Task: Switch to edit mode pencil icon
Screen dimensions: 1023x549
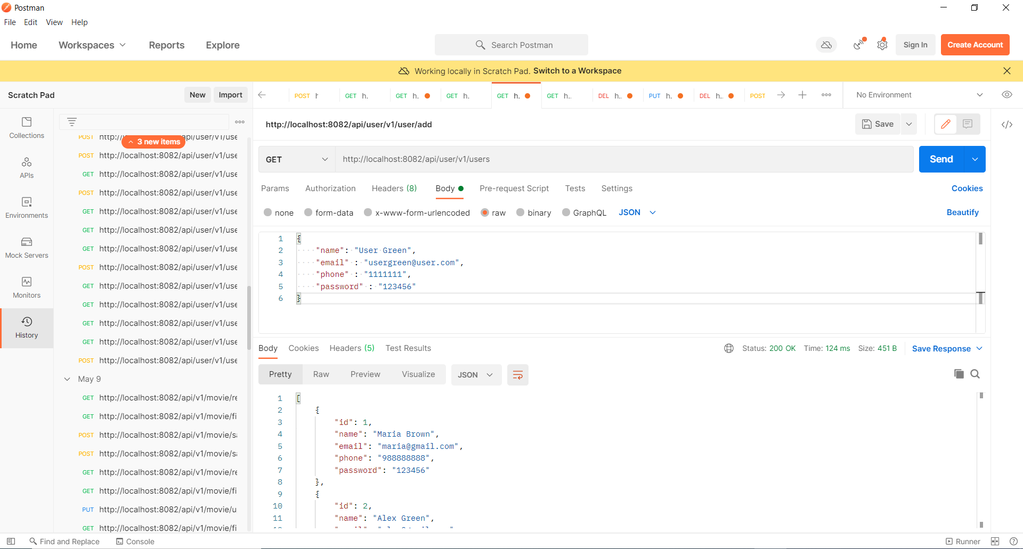Action: click(946, 124)
